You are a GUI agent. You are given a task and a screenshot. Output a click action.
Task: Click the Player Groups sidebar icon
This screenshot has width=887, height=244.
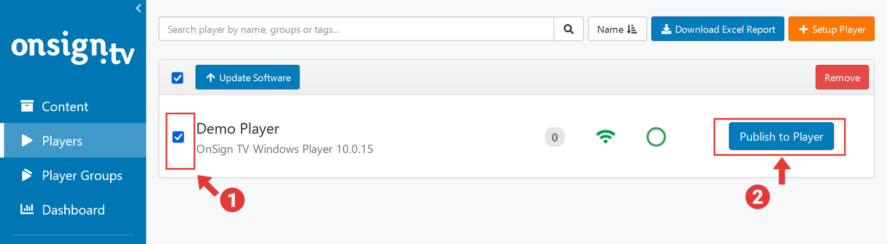(x=27, y=175)
